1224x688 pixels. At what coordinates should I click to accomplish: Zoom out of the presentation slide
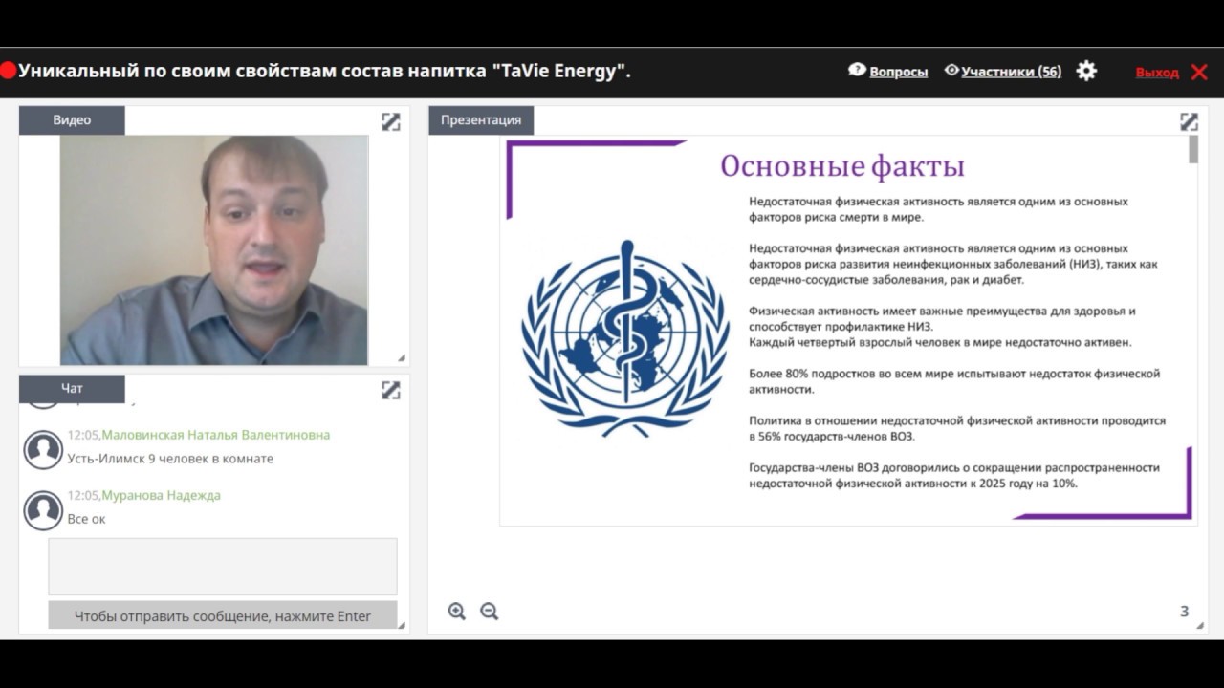(490, 612)
